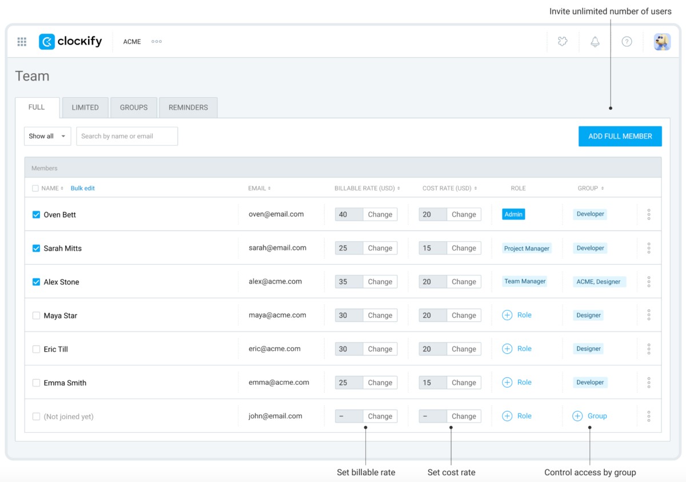
Task: Switch to the Groups tab
Action: click(134, 107)
